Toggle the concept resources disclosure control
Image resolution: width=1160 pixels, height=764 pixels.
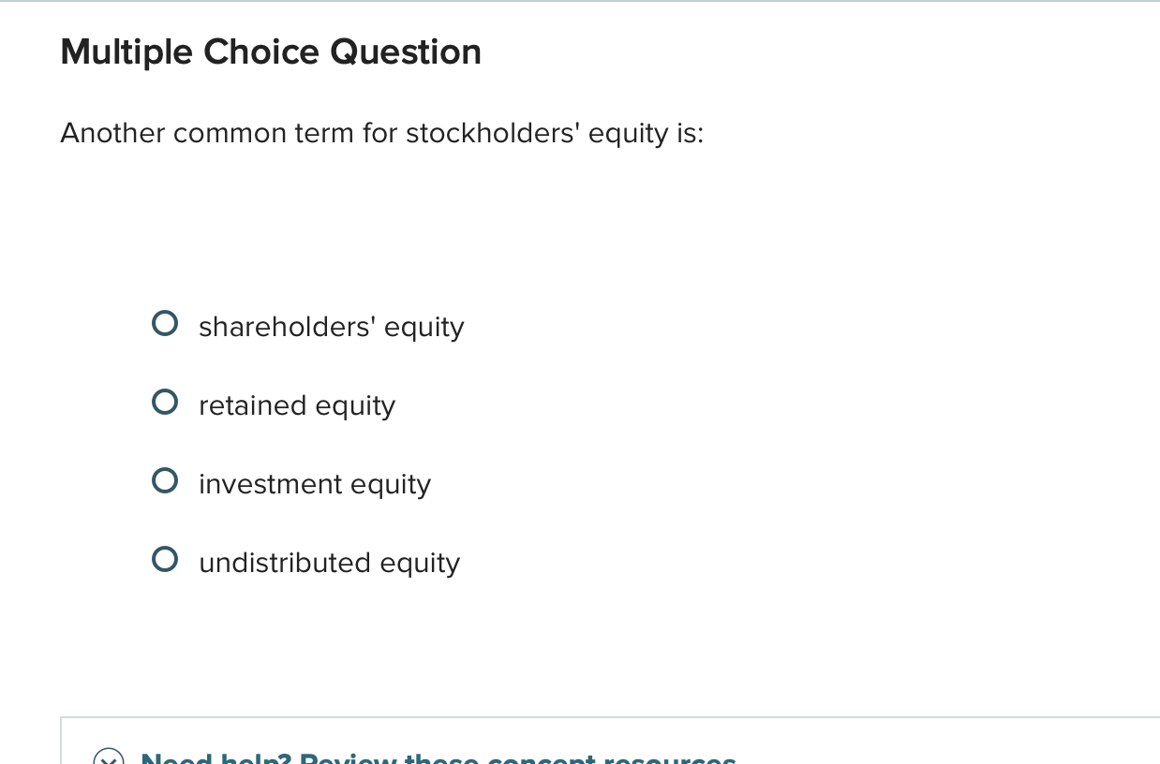point(110,758)
